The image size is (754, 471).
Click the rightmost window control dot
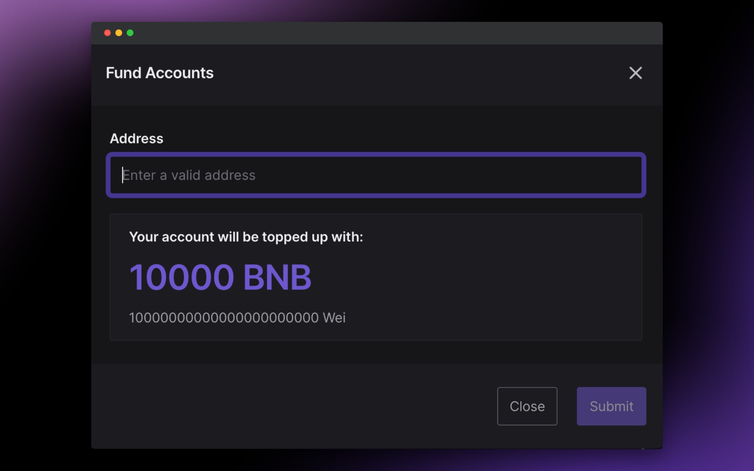pyautogui.click(x=130, y=33)
